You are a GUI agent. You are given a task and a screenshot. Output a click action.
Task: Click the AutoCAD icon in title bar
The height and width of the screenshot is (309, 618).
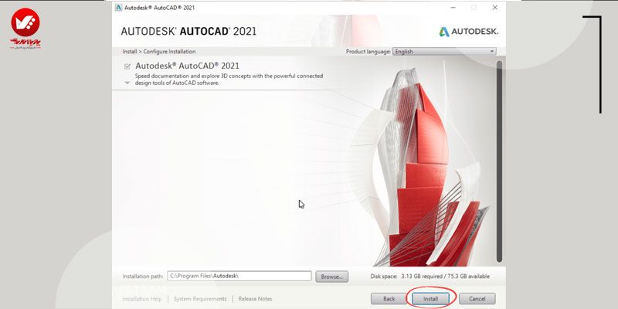118,8
